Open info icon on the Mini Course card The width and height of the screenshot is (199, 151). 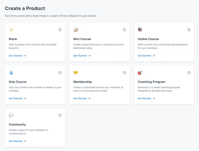pos(125,30)
